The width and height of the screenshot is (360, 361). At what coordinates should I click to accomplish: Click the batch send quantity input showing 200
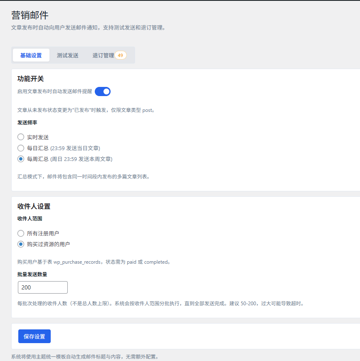point(42,287)
